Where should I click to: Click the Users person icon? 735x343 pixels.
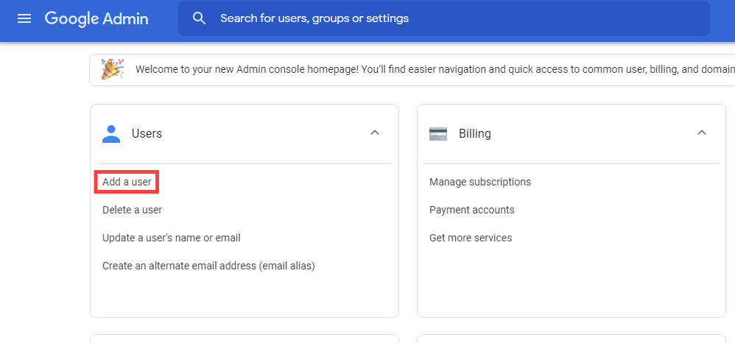click(x=111, y=133)
